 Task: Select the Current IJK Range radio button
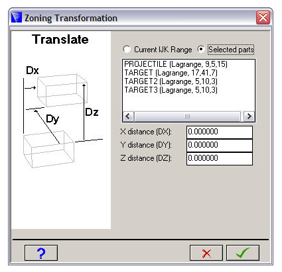(127, 49)
